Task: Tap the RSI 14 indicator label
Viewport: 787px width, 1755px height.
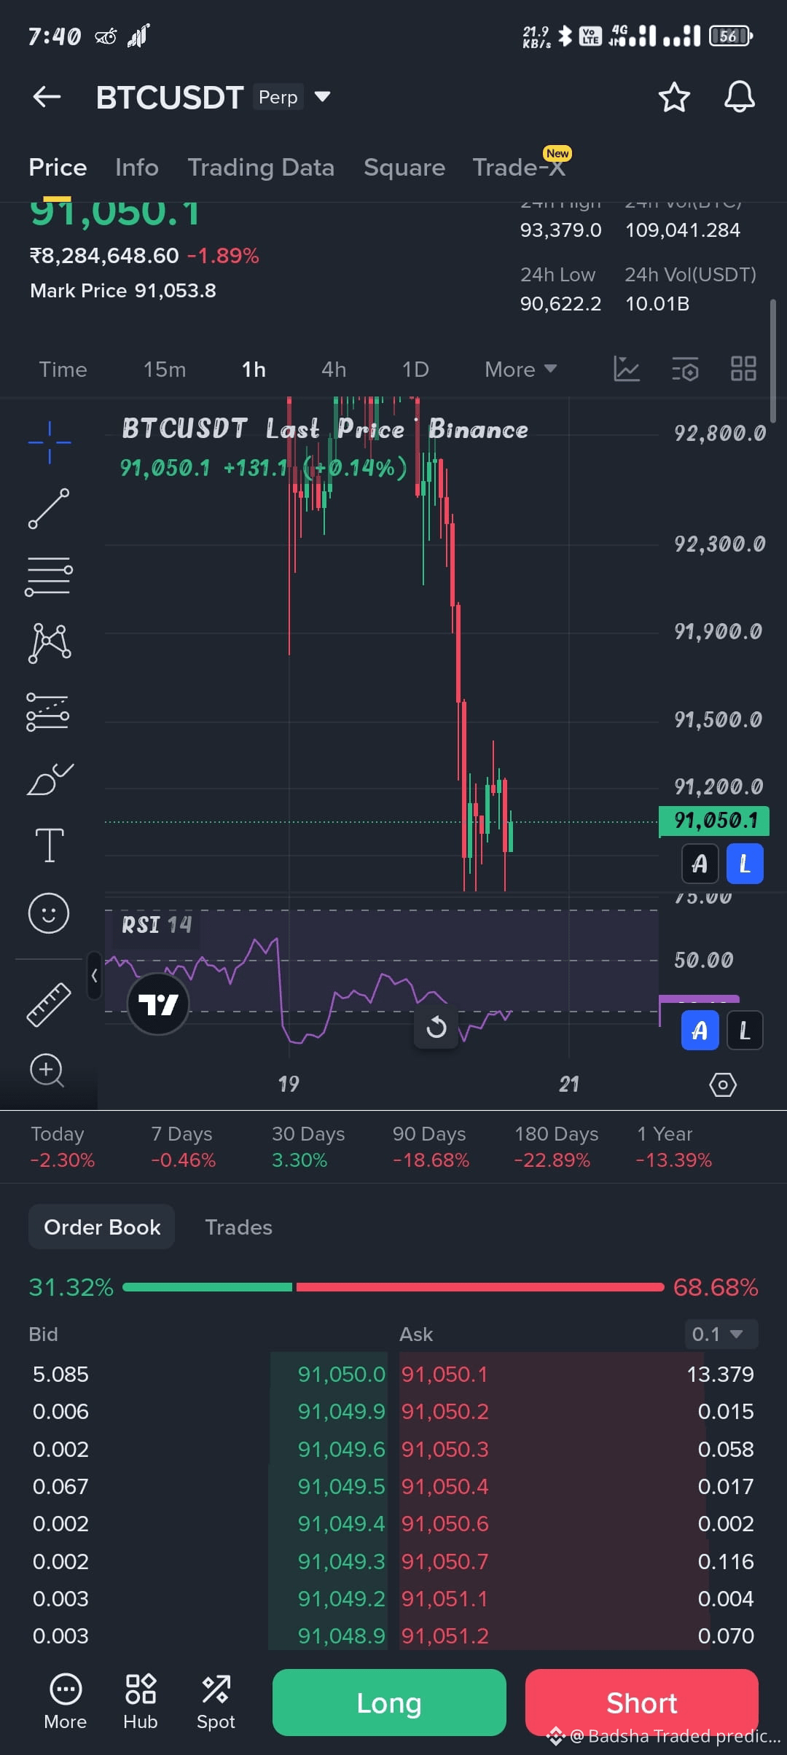Action: 157,925
